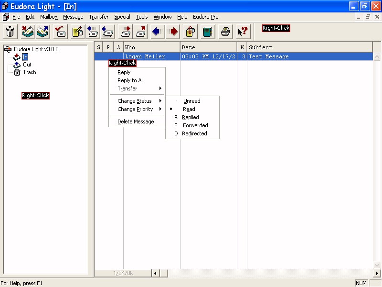Screen dimensions: 382x287
Task: Select the Eudora Light v3.0.6 tree root
Action: click(x=36, y=49)
